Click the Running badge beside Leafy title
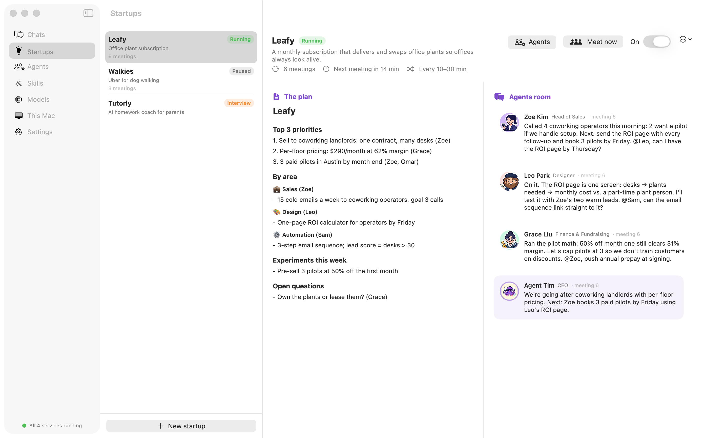This screenshot has height=438, width=704. click(312, 41)
